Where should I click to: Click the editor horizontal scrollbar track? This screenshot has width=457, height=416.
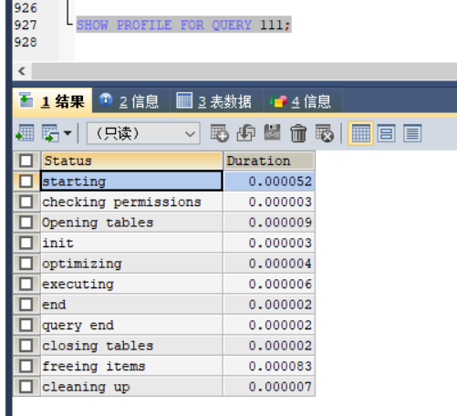244,71
